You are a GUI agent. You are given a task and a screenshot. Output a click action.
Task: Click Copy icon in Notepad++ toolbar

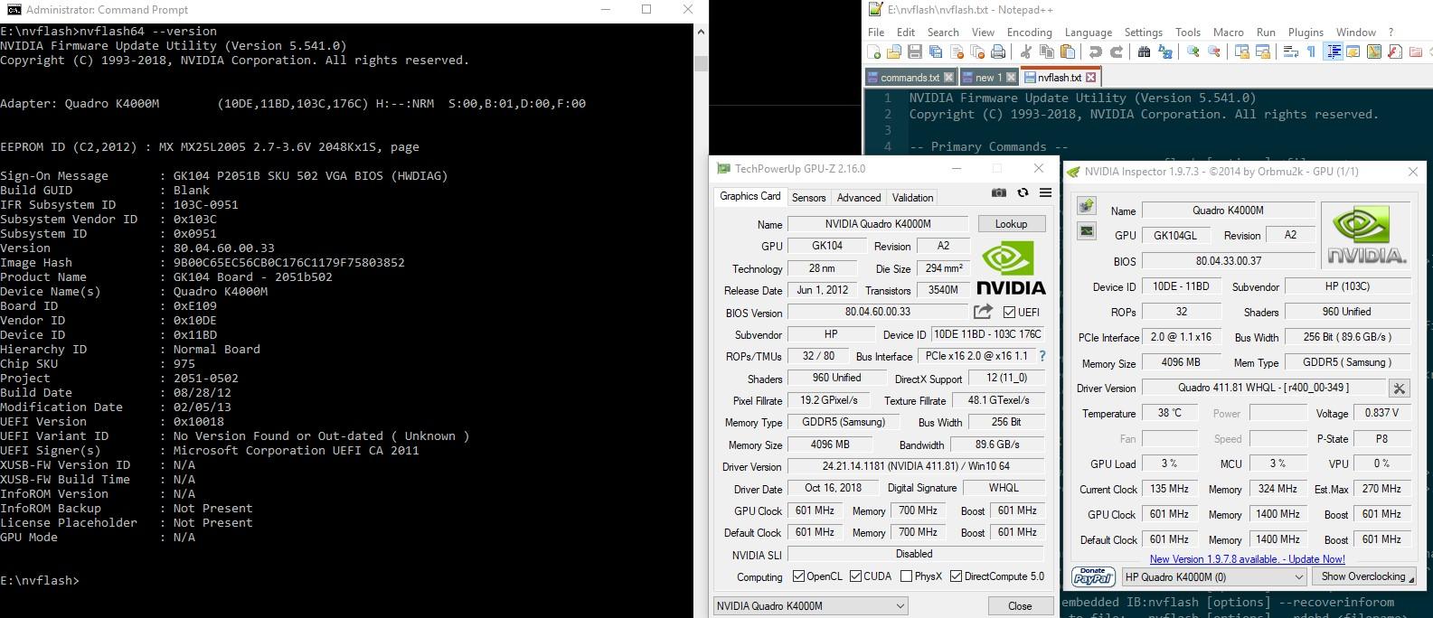click(1047, 52)
